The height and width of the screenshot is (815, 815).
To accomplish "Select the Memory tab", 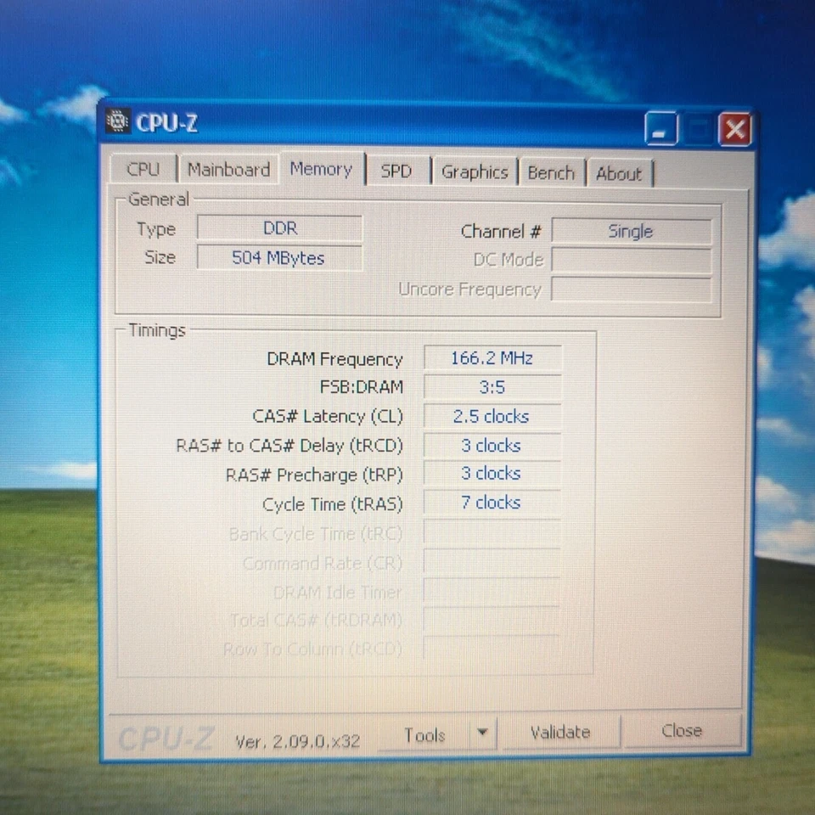I will point(321,169).
